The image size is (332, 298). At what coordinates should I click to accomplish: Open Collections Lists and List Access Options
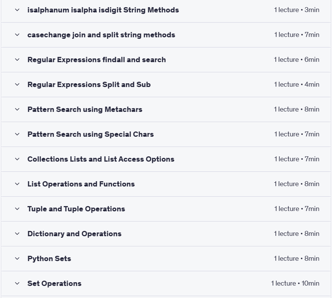[166, 159]
